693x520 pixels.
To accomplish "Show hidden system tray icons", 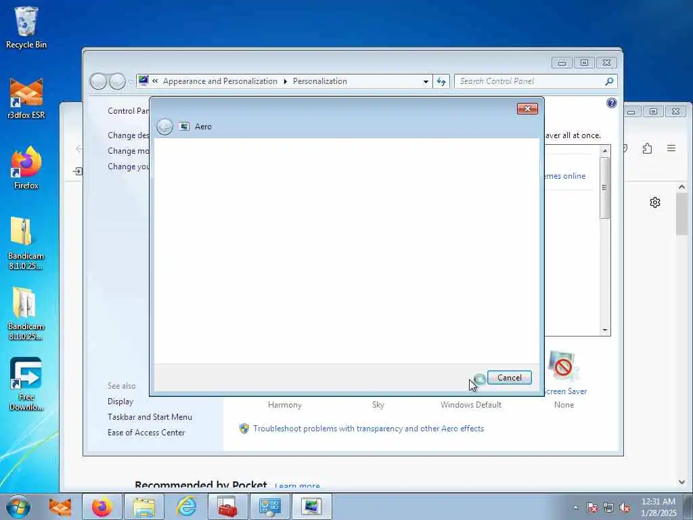I will 575,507.
